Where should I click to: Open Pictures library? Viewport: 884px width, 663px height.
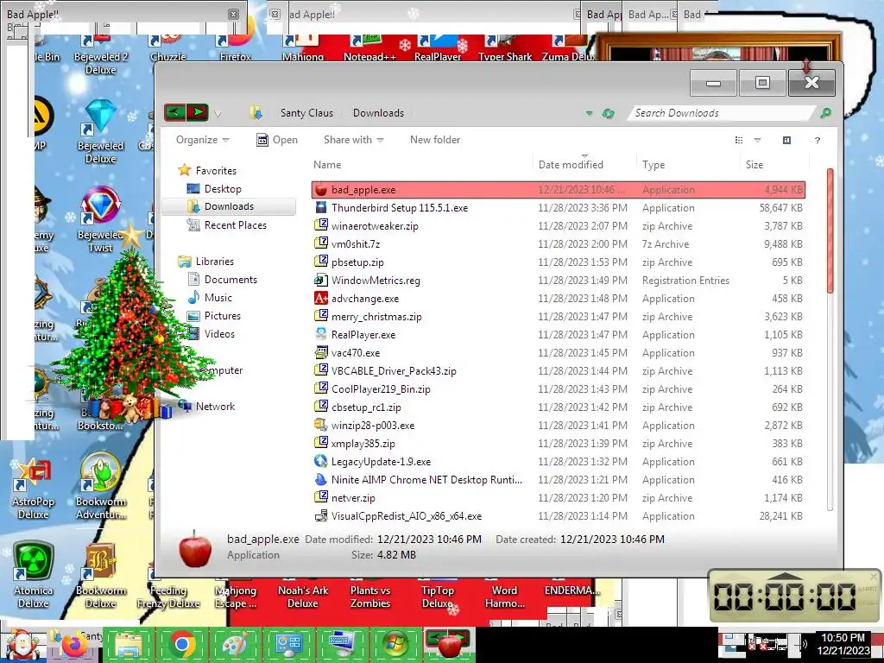coord(214,316)
